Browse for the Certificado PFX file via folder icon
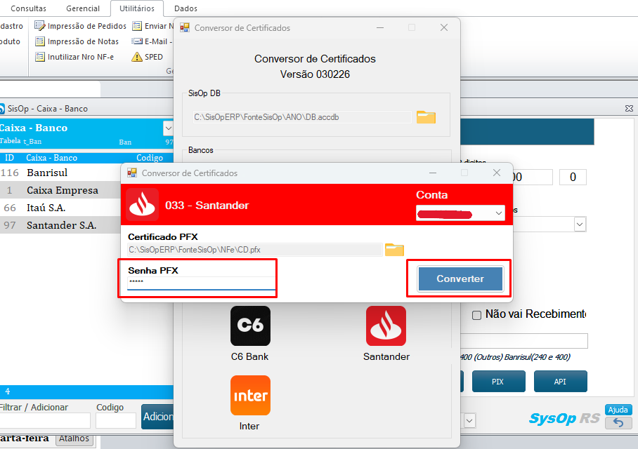The image size is (638, 449). click(x=395, y=249)
